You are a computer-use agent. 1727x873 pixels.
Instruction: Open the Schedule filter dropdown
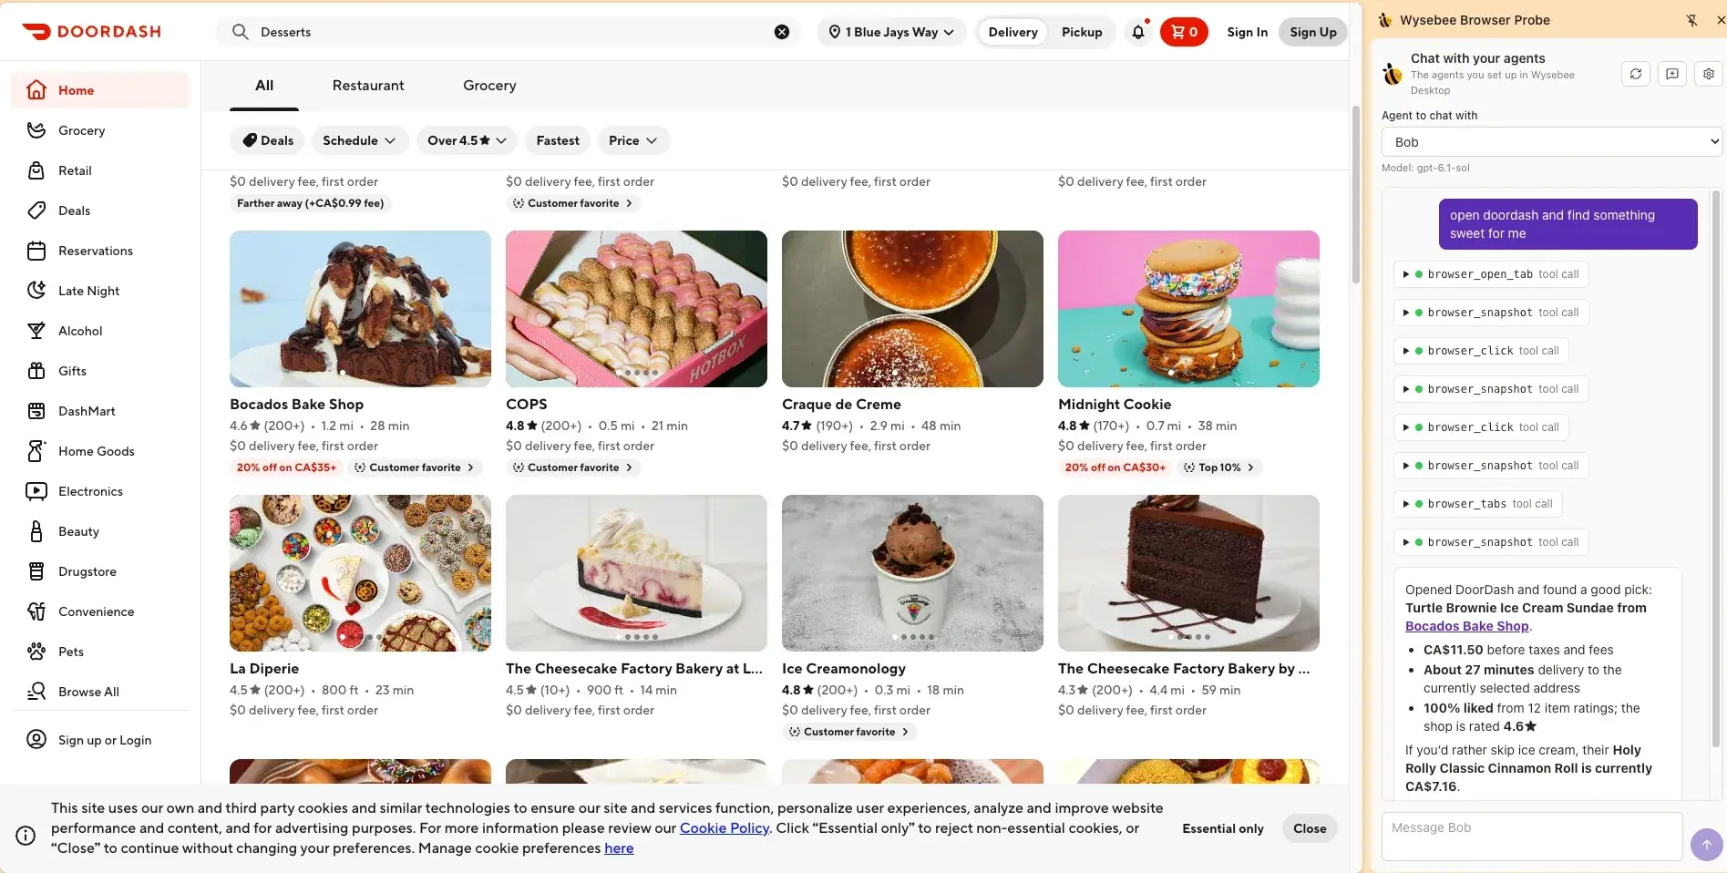(359, 140)
